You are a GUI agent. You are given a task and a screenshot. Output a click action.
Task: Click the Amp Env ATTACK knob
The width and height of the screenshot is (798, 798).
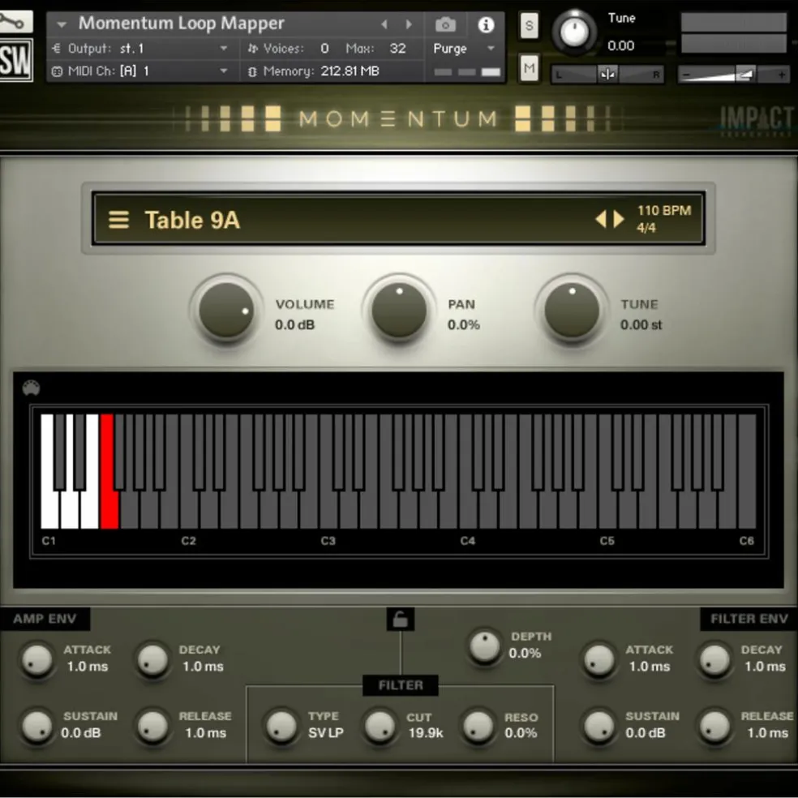pyautogui.click(x=37, y=659)
